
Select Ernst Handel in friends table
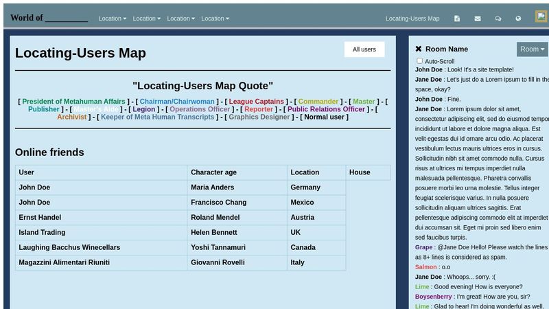pyautogui.click(x=40, y=218)
